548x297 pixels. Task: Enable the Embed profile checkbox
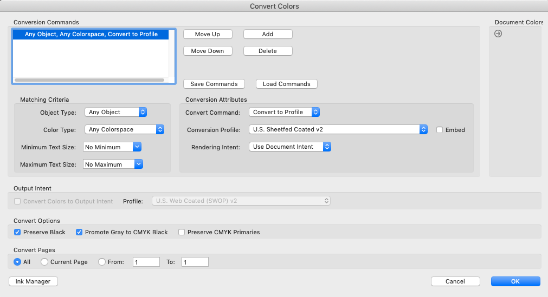(440, 130)
